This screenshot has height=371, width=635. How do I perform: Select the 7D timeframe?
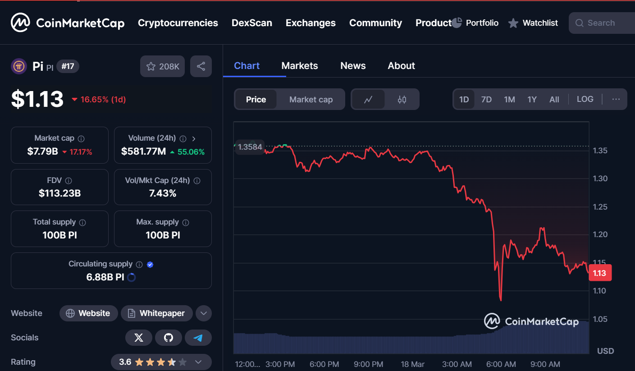coord(486,99)
